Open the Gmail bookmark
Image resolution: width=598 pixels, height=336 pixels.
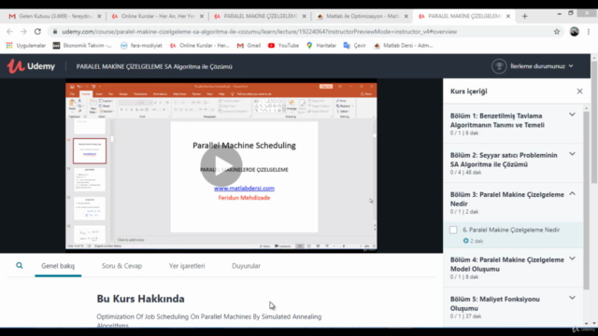(x=249, y=46)
